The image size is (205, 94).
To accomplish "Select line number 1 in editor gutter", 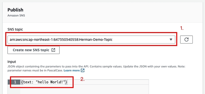I will click(x=15, y=82).
